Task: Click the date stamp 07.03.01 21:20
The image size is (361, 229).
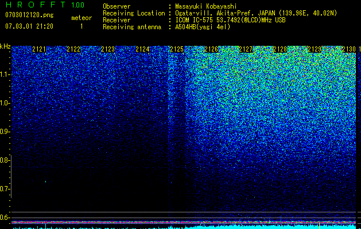Action: click(29, 26)
